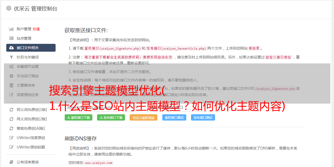Screen dimensions: 334x167
Task: Click the refresh icon beside 同义词伪原创[1版]
Action: (x=11, y=110)
